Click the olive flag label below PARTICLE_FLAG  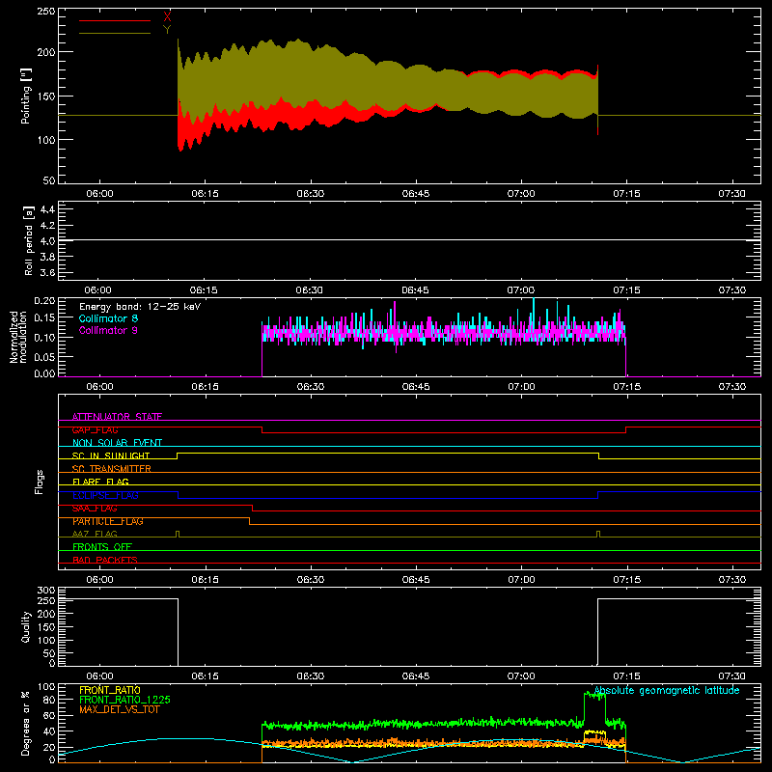[95, 534]
